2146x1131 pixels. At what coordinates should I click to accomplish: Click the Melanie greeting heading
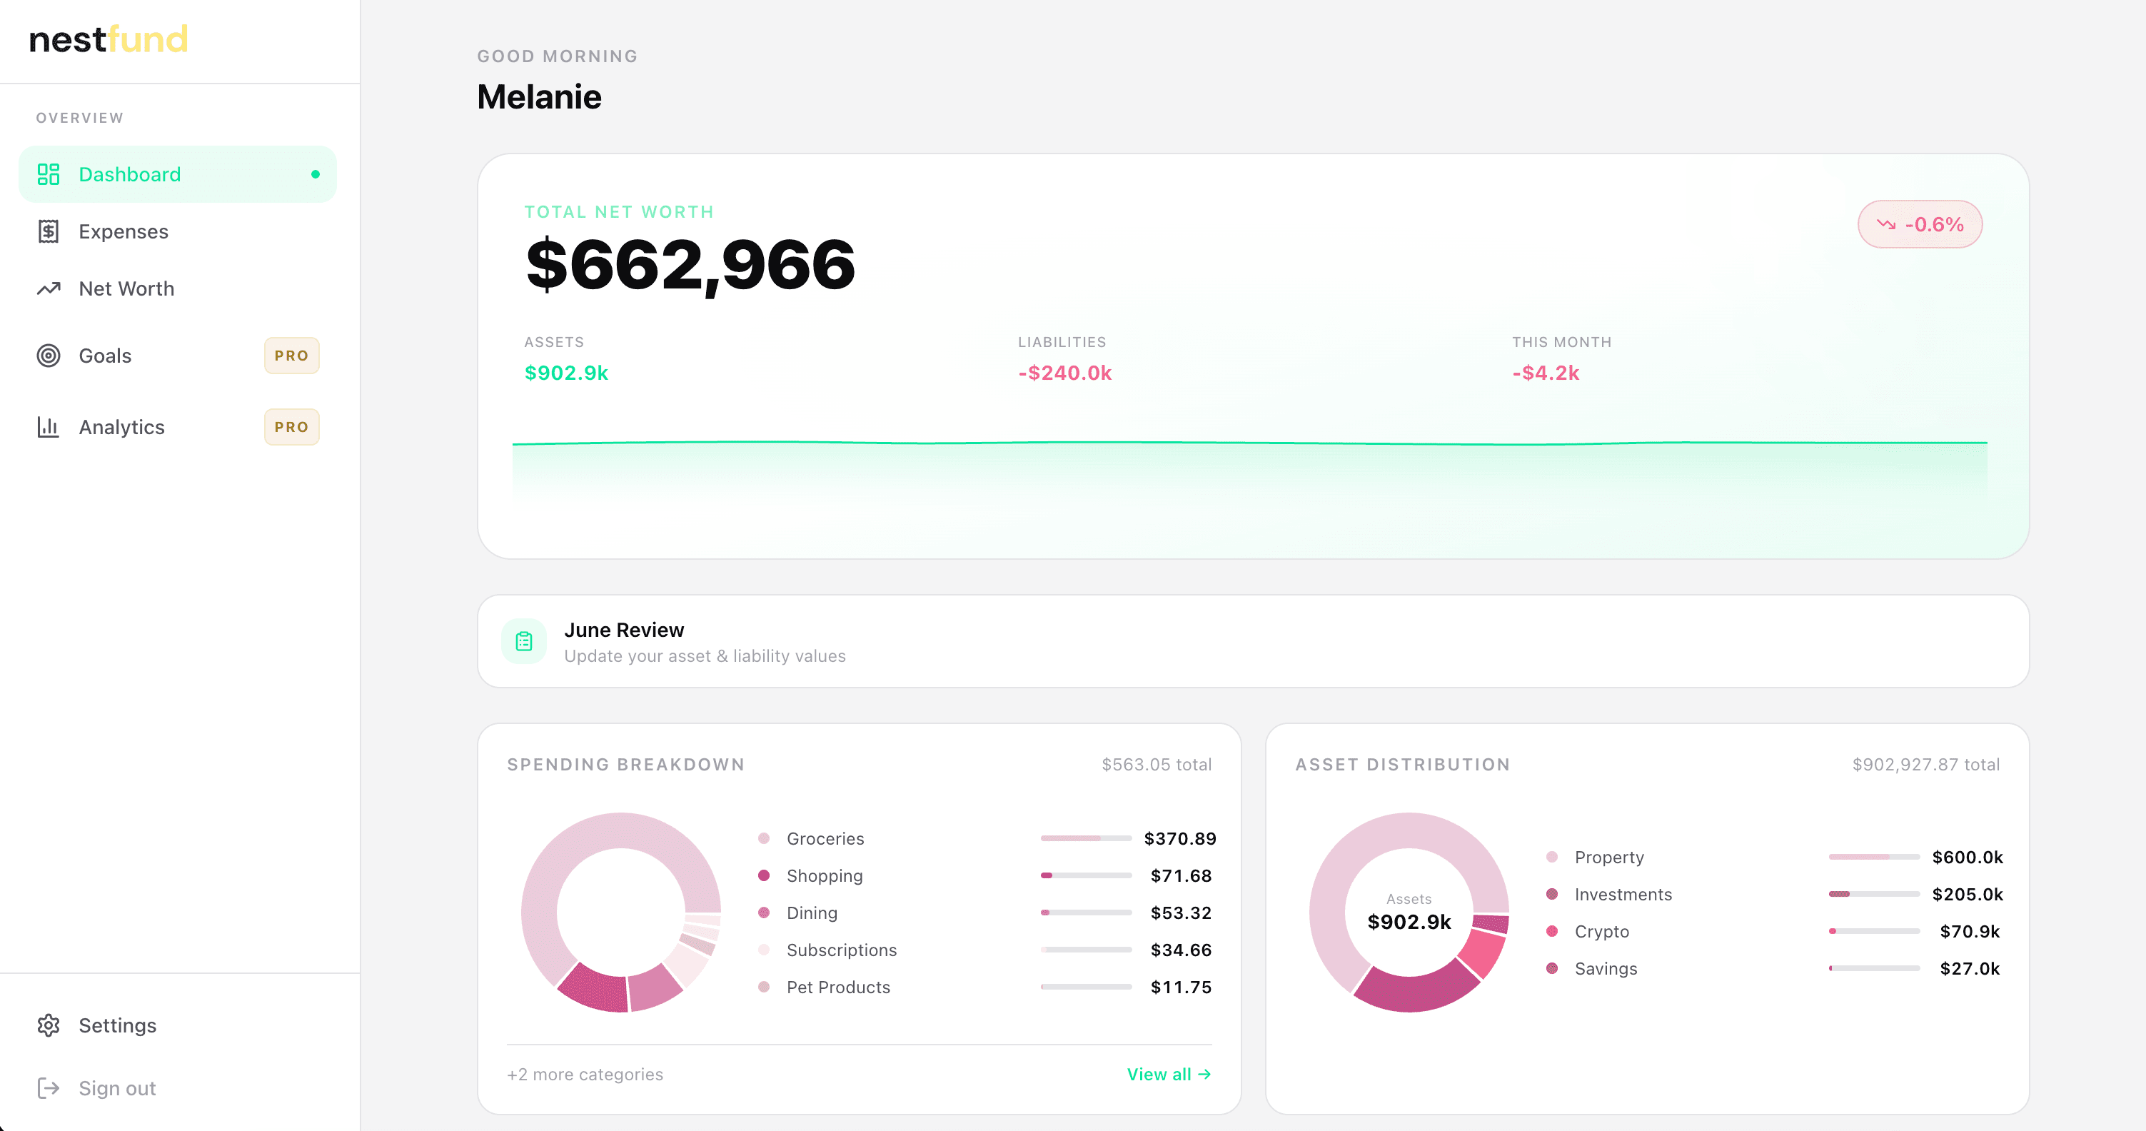539,96
